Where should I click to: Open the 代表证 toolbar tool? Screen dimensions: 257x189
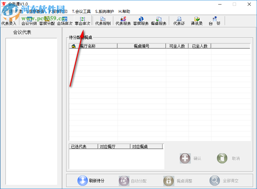click(x=179, y=21)
